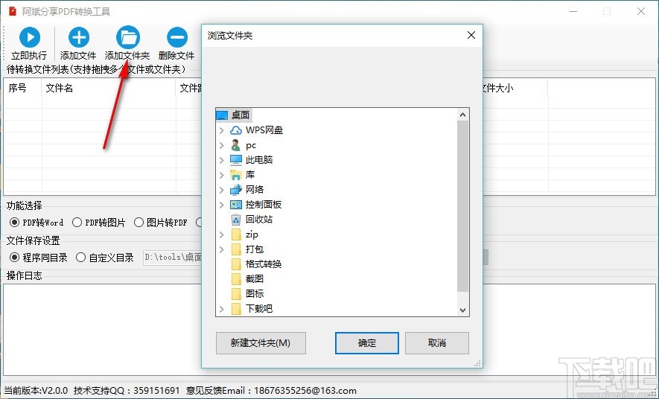
Task: Select the 截图 folder icon
Action: (x=236, y=279)
